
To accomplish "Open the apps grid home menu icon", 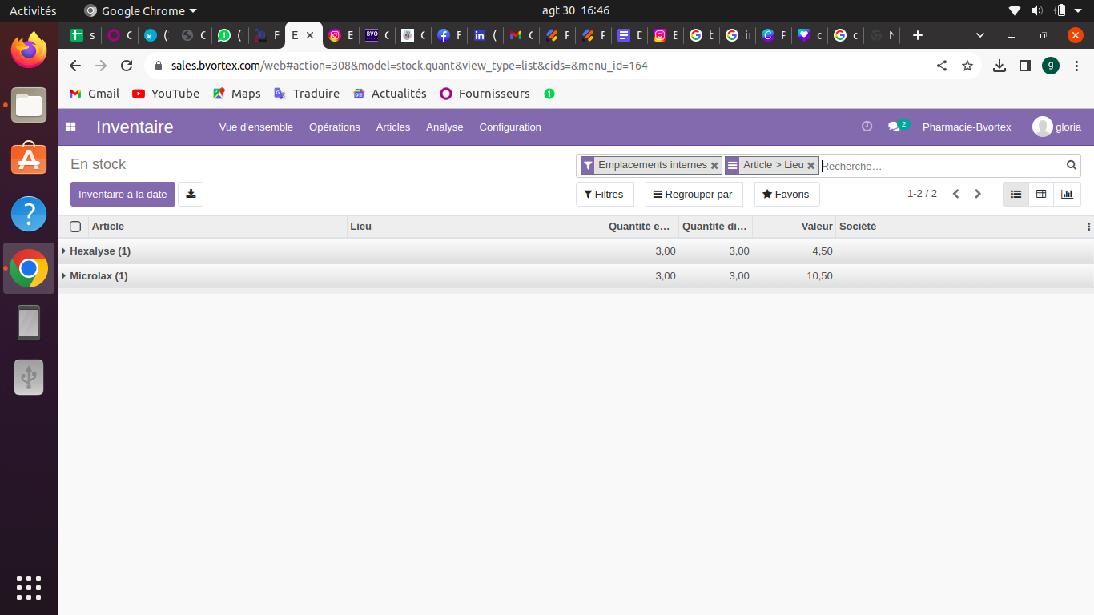I will click(x=70, y=127).
